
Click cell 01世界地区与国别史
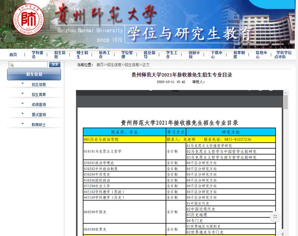231,226
